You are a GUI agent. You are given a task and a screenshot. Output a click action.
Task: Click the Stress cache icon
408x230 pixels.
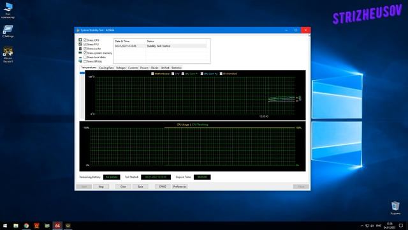tap(80, 49)
